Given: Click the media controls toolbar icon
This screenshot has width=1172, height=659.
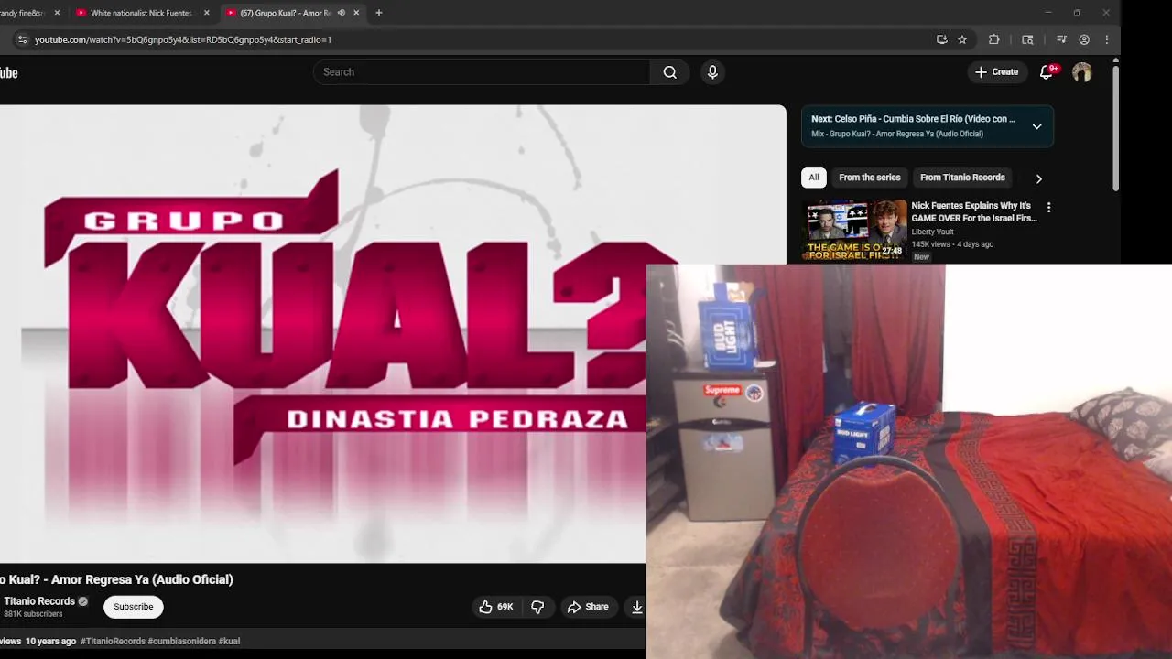Looking at the screenshot, I should coord(1061,39).
